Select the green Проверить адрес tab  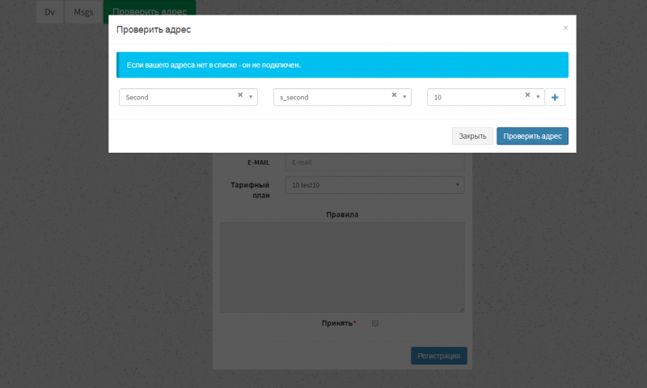click(150, 12)
